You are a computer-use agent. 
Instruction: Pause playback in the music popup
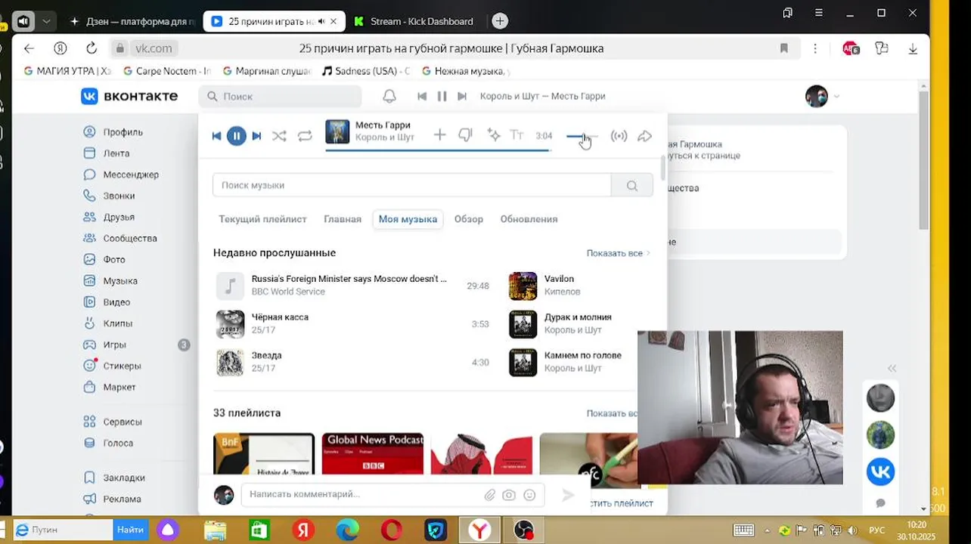pos(237,136)
